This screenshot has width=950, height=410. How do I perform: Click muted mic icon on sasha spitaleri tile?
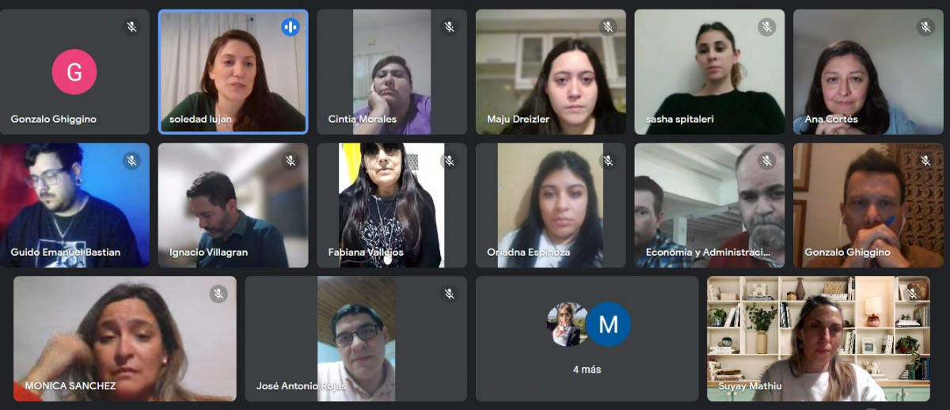point(766,27)
